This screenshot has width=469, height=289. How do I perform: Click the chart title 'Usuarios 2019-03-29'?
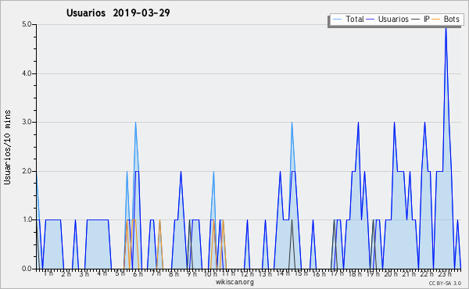118,12
